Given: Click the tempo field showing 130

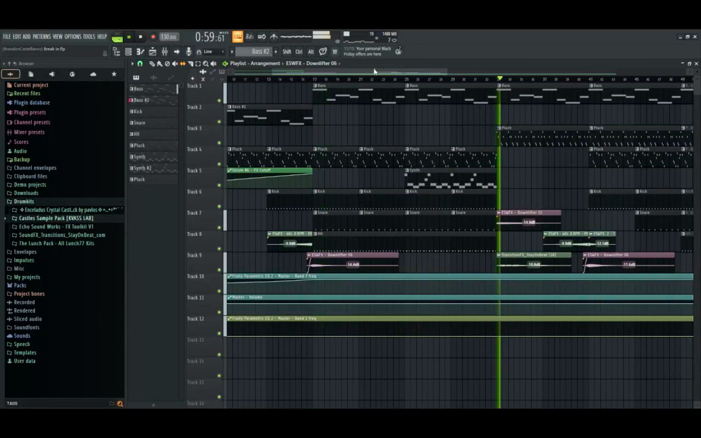Looking at the screenshot, I should point(169,37).
